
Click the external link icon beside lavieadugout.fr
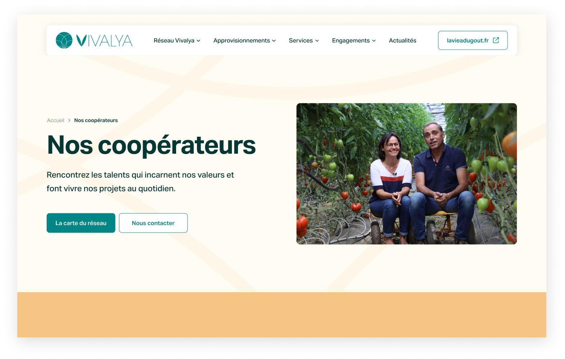click(x=496, y=40)
